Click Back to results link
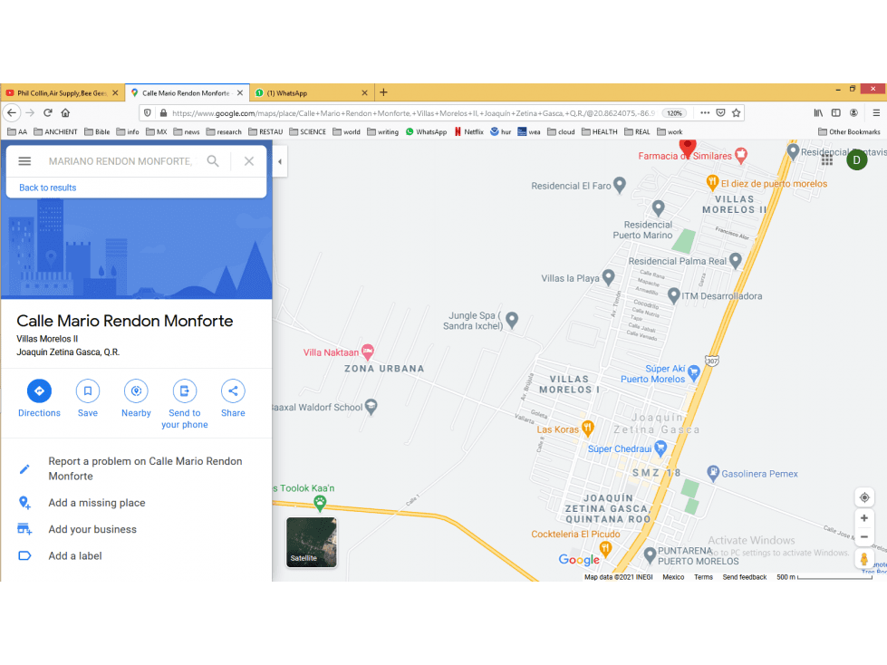The height and width of the screenshot is (665, 887). pos(47,188)
